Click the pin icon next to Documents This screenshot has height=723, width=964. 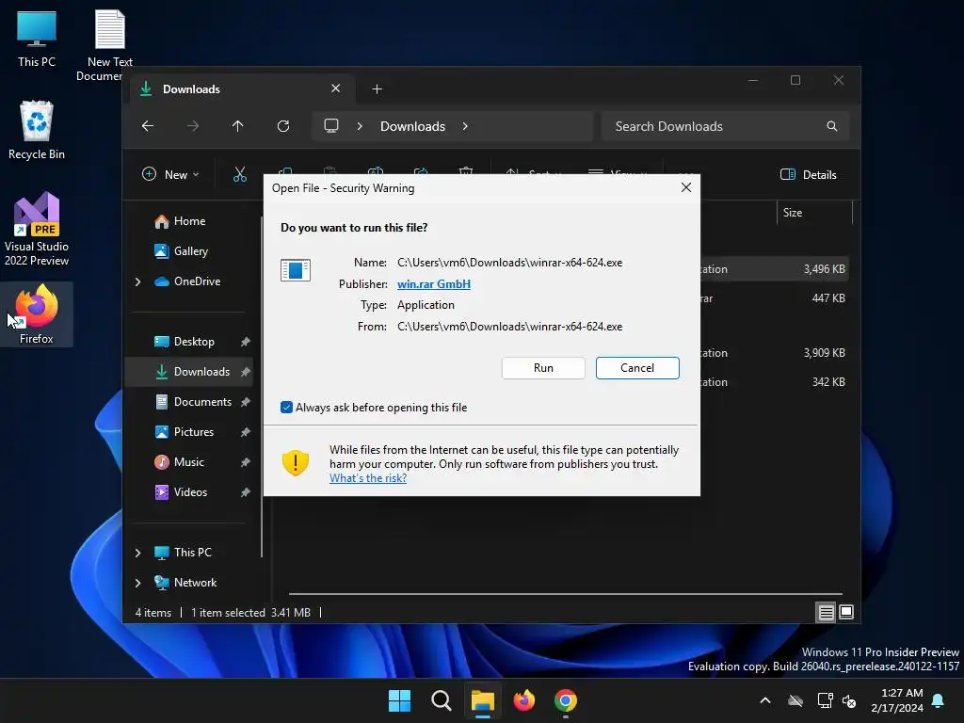pos(246,402)
